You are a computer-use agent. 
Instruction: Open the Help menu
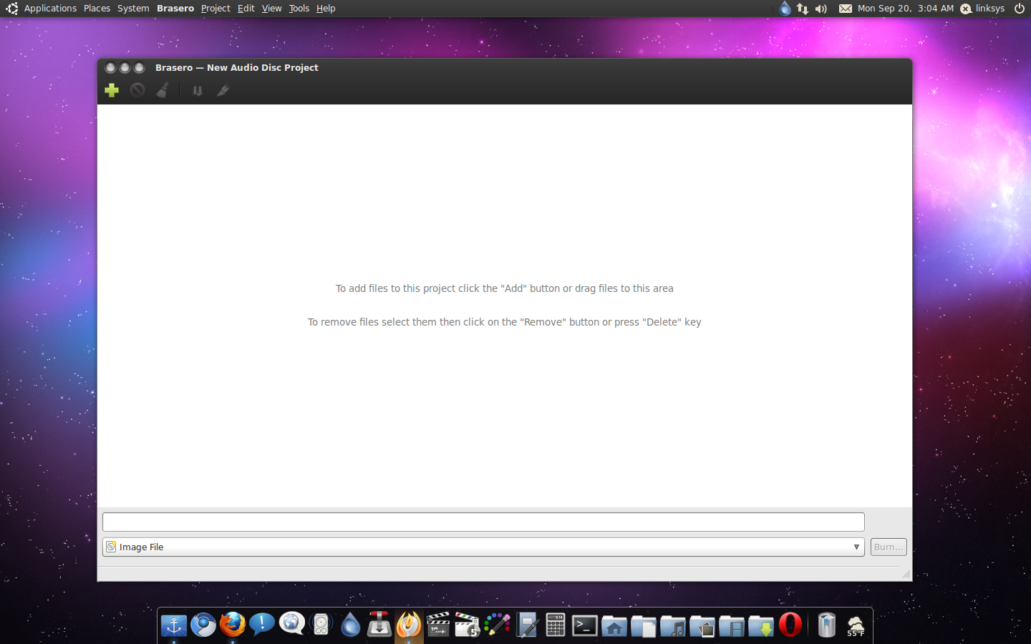(x=326, y=9)
